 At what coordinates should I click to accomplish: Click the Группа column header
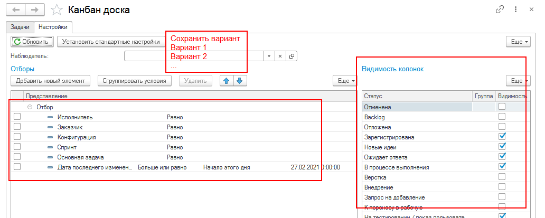click(x=484, y=96)
